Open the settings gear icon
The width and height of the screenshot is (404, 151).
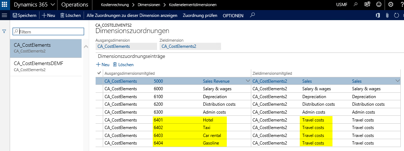coord(391,5)
